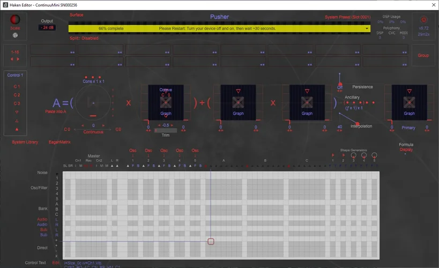This screenshot has height=268, width=439.
Task: Toggle Split: Disabled setting
Action: pos(84,38)
